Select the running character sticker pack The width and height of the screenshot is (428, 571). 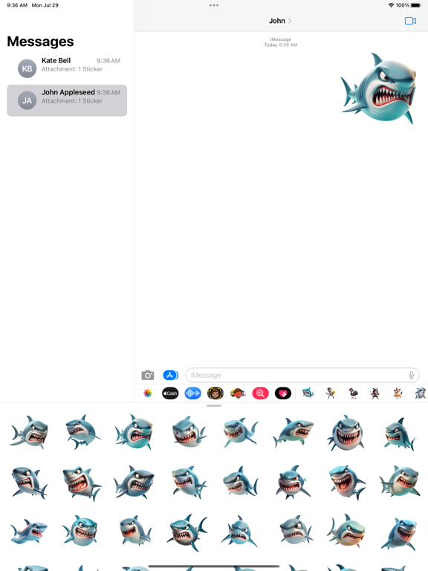point(331,393)
